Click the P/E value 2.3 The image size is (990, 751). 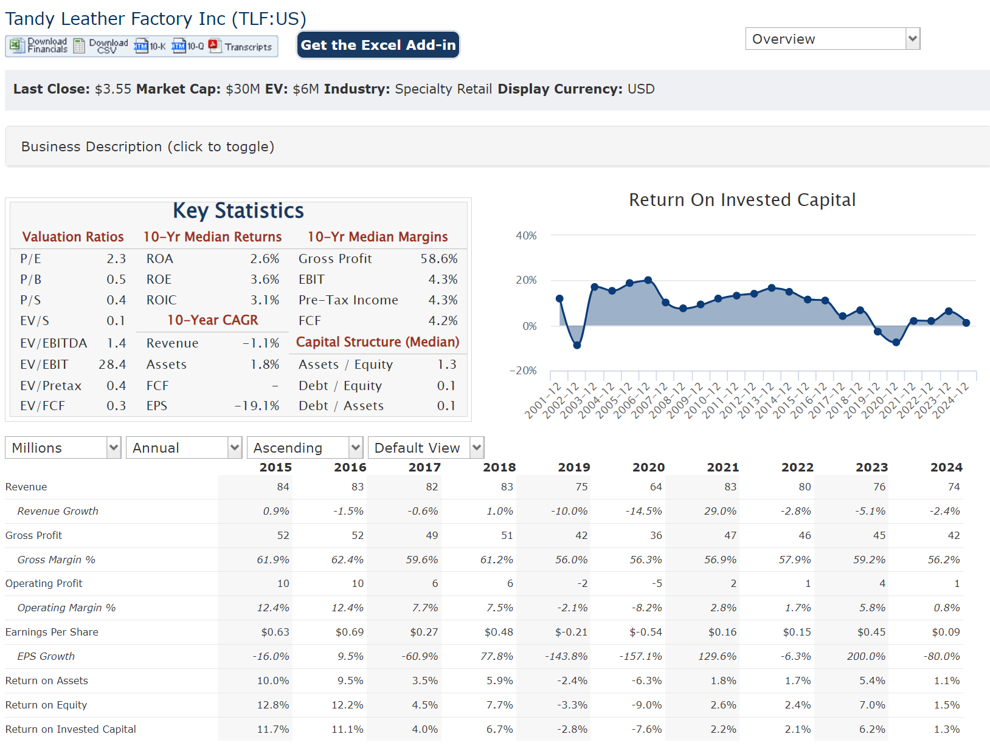pos(116,258)
